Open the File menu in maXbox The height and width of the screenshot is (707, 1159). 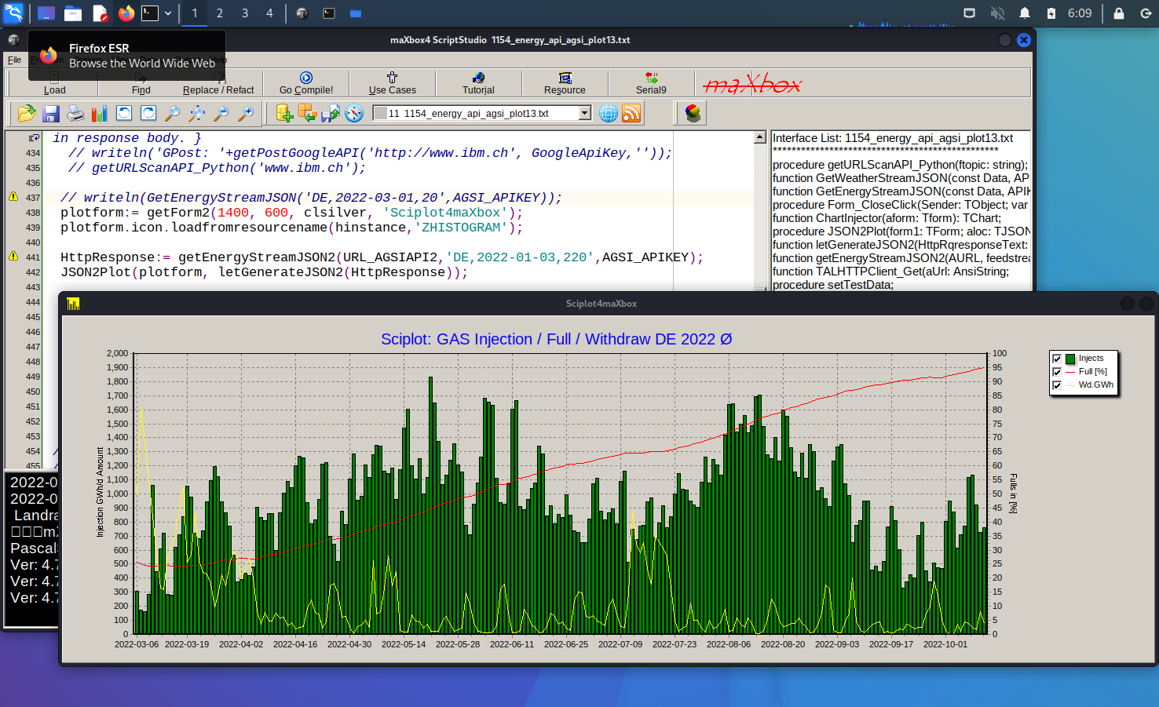(x=14, y=60)
